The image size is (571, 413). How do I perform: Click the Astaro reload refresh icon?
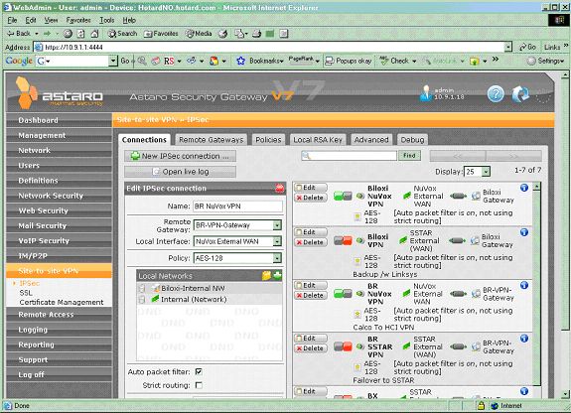click(x=520, y=94)
